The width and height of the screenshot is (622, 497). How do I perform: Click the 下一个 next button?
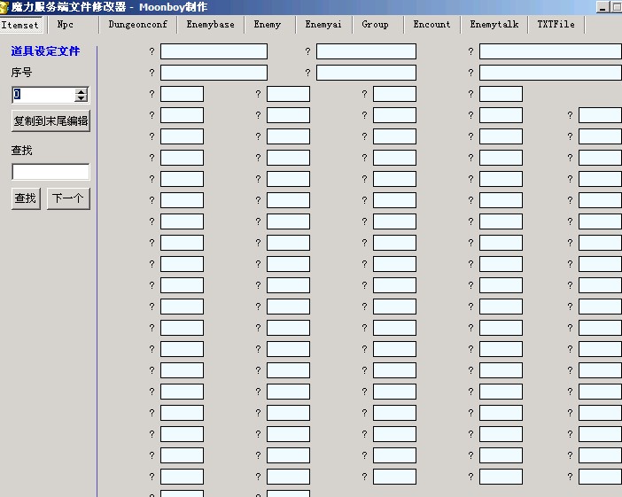[x=68, y=198]
